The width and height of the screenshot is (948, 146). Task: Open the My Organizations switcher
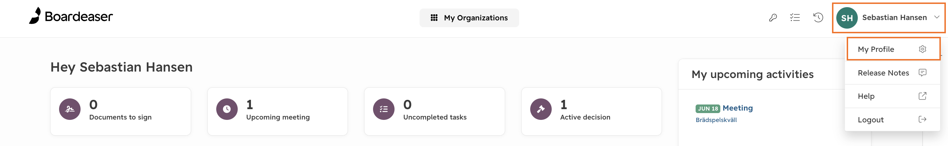pyautogui.click(x=469, y=18)
